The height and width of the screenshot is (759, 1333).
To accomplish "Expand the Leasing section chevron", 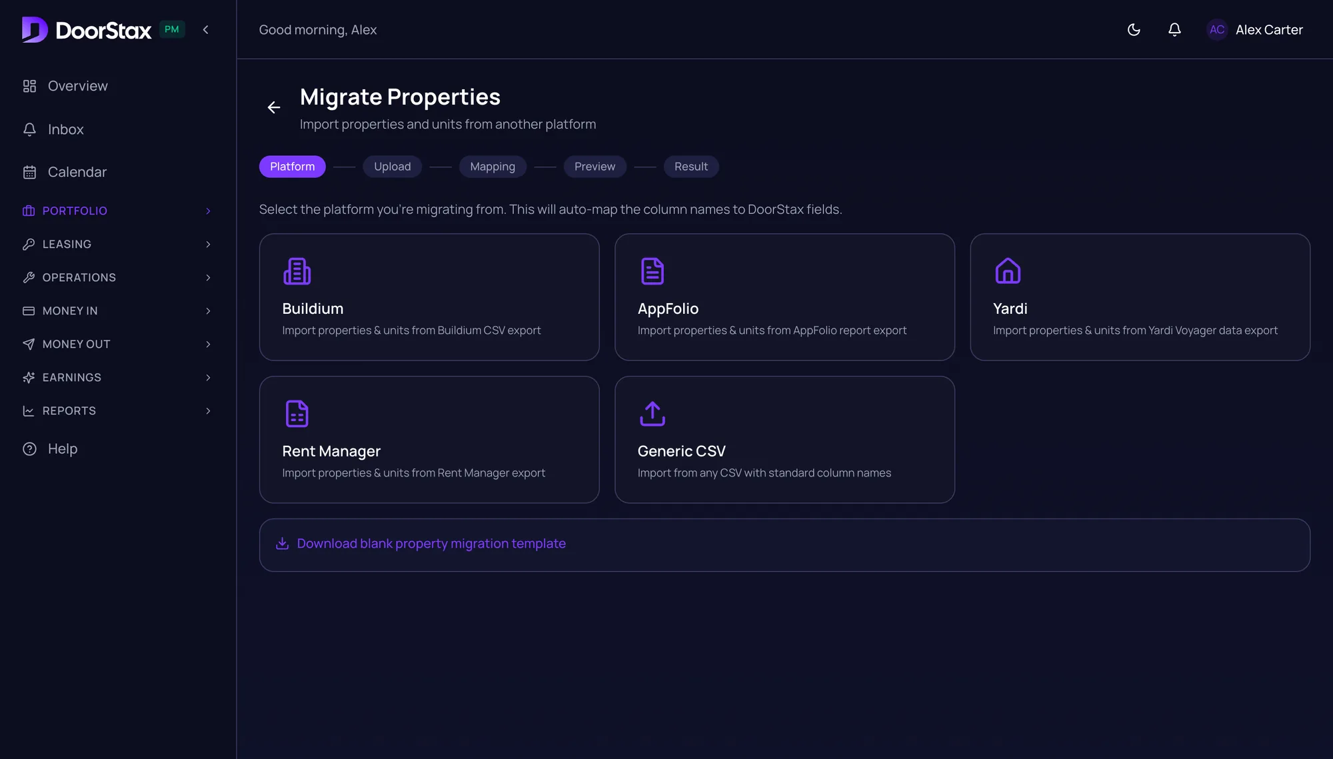I will point(208,244).
